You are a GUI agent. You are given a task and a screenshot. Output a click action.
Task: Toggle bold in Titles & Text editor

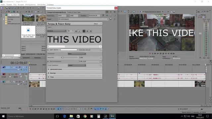76,31
